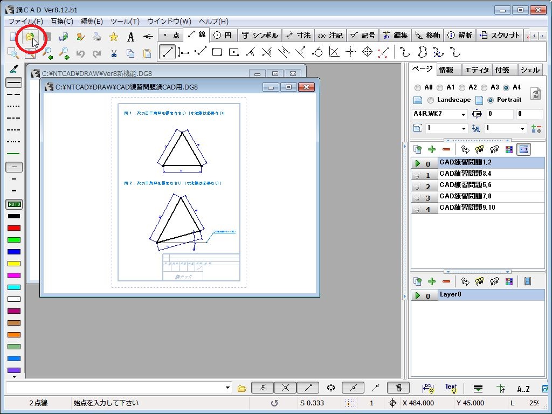The image size is (552, 414).
Task: Click the A..Z sort icon
Action: 523,389
